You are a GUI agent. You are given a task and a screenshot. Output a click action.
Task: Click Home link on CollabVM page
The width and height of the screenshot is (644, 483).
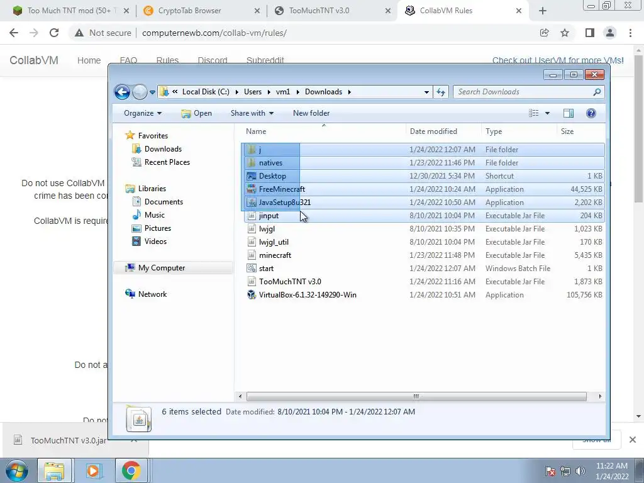click(89, 60)
